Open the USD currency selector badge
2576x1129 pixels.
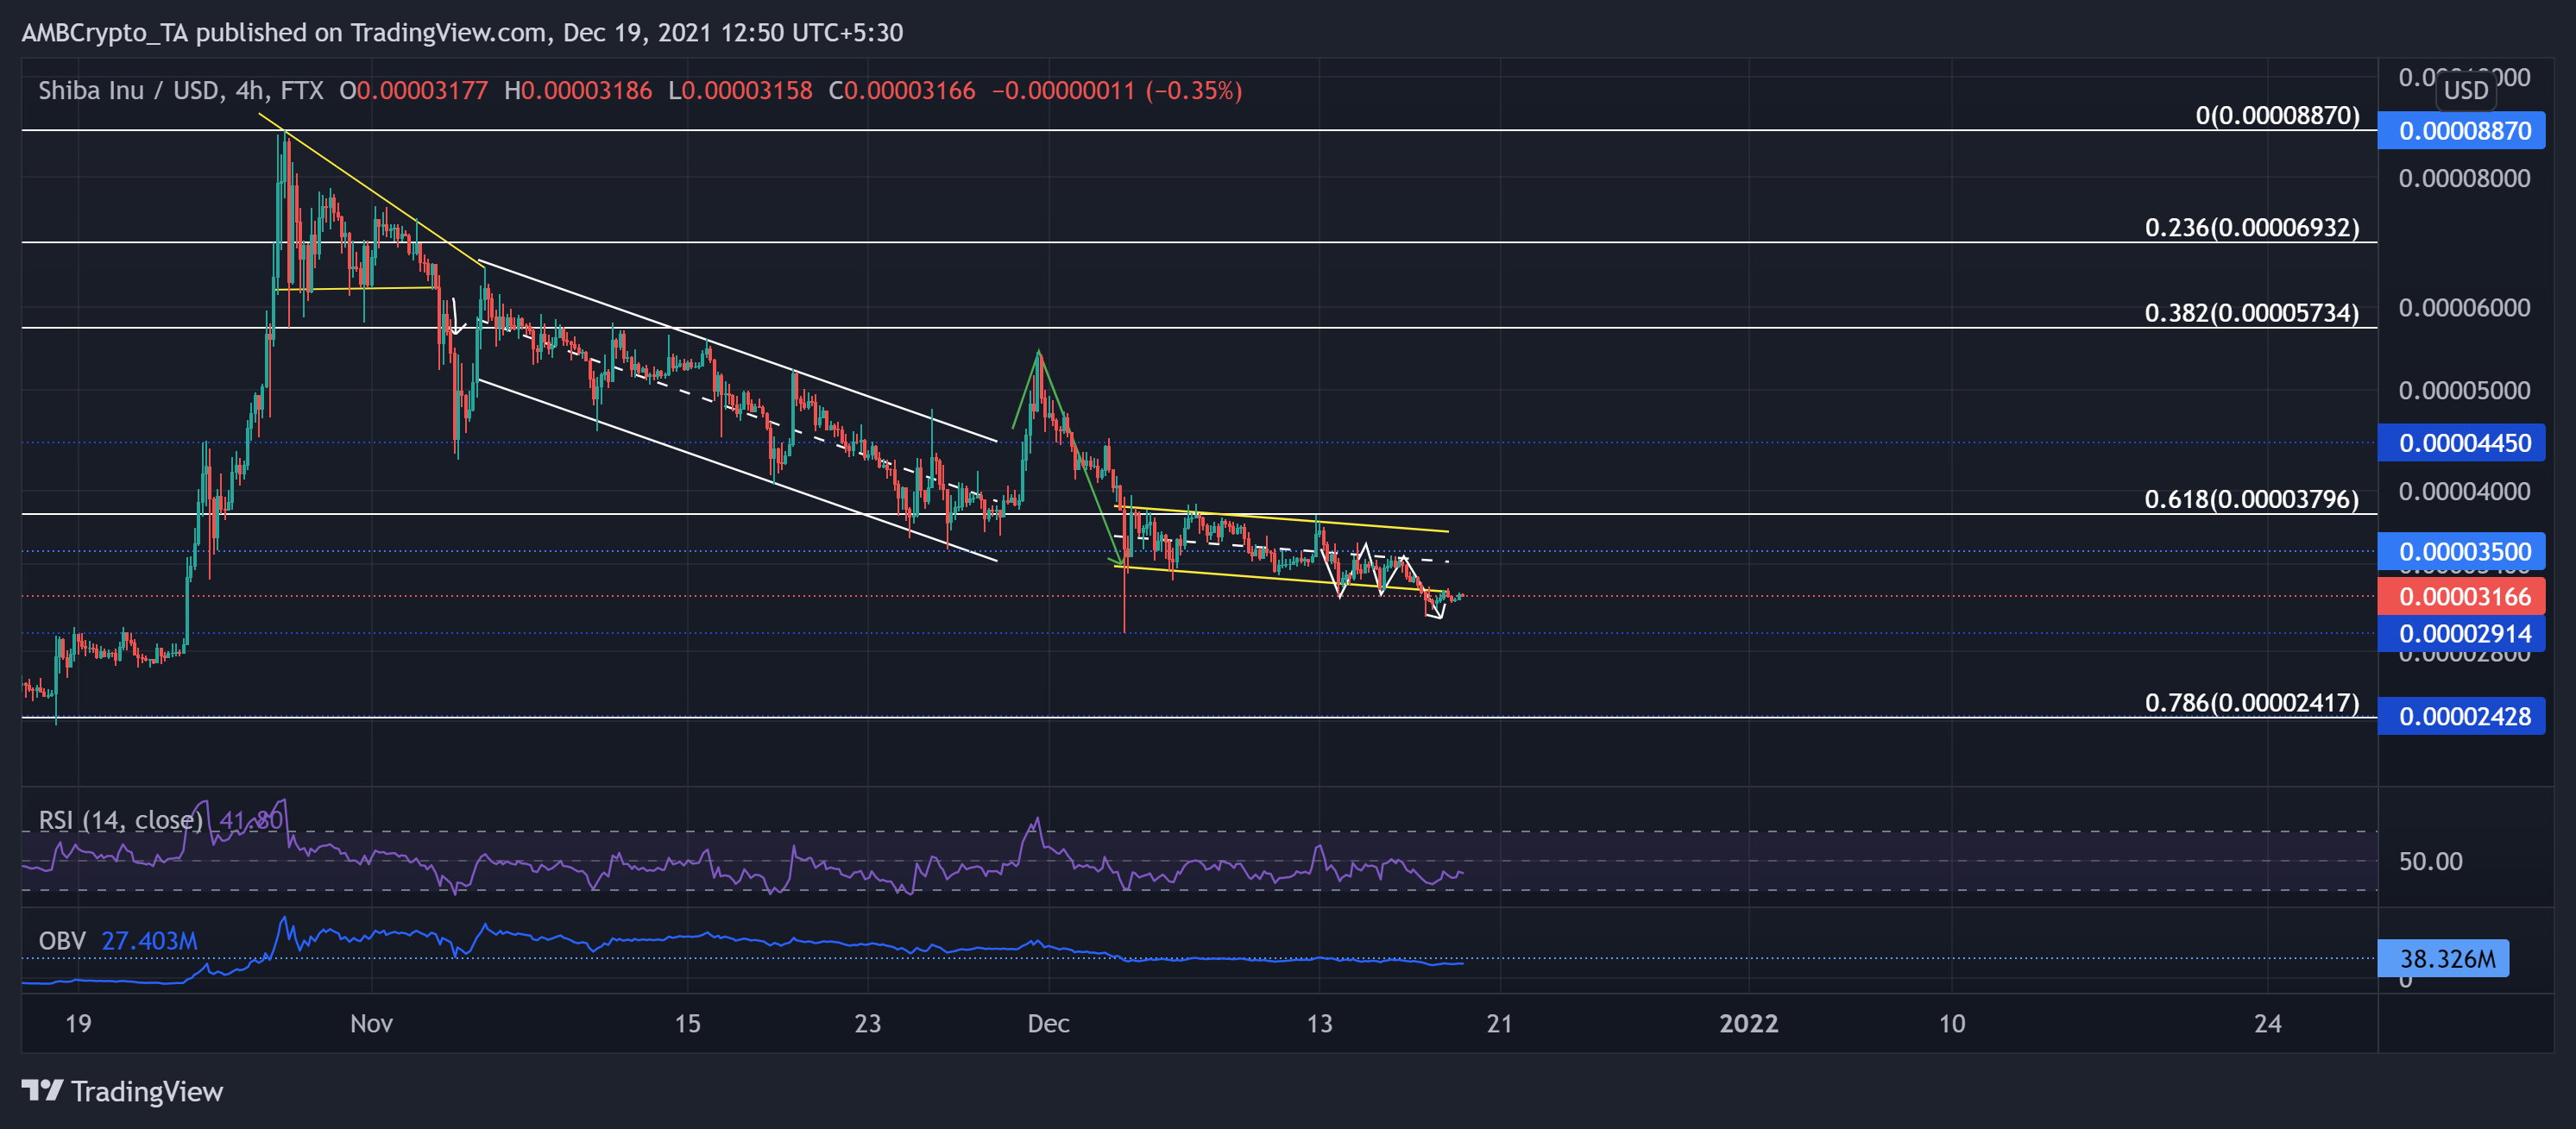(2465, 91)
